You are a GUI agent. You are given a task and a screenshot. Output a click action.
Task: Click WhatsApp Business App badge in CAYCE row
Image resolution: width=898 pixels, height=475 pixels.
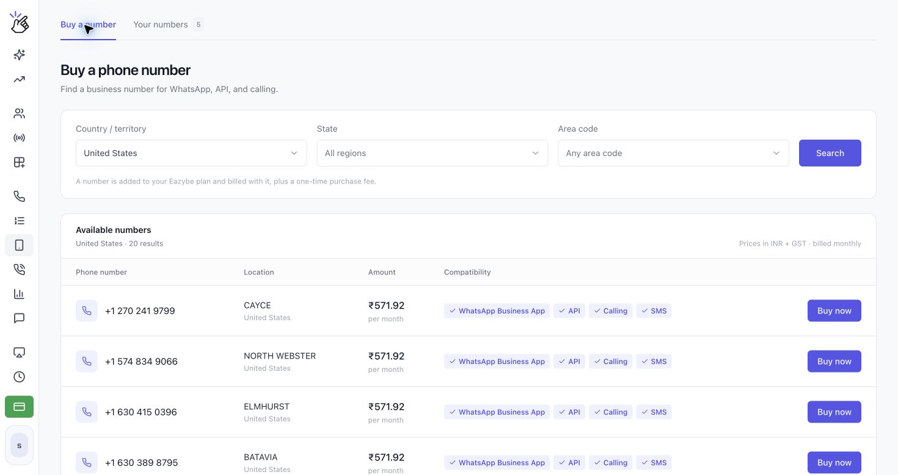point(497,311)
